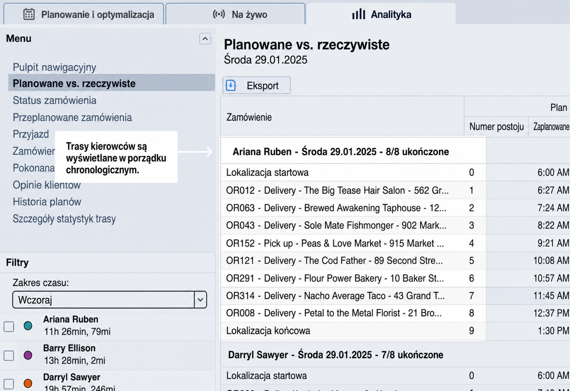Click the Barry Ellison driver name in filters
The image size is (570, 391).
tap(69, 348)
